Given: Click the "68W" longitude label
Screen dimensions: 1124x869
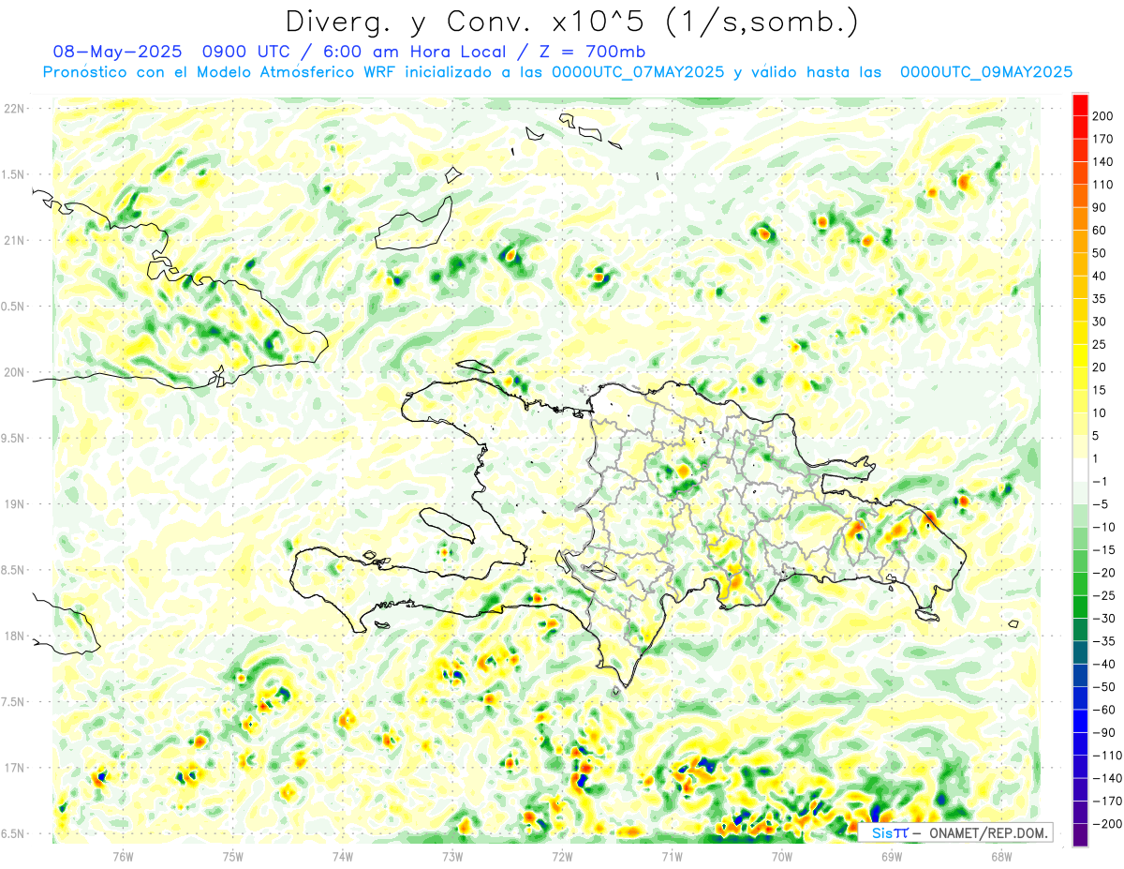Looking at the screenshot, I should [1001, 856].
